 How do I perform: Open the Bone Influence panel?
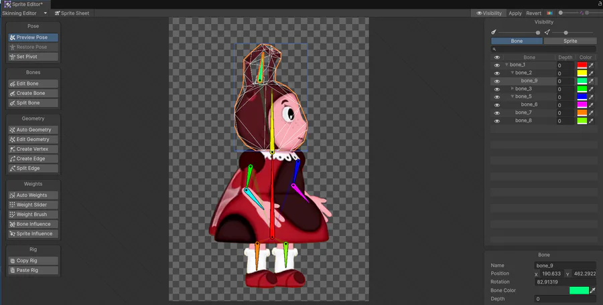[x=33, y=224]
